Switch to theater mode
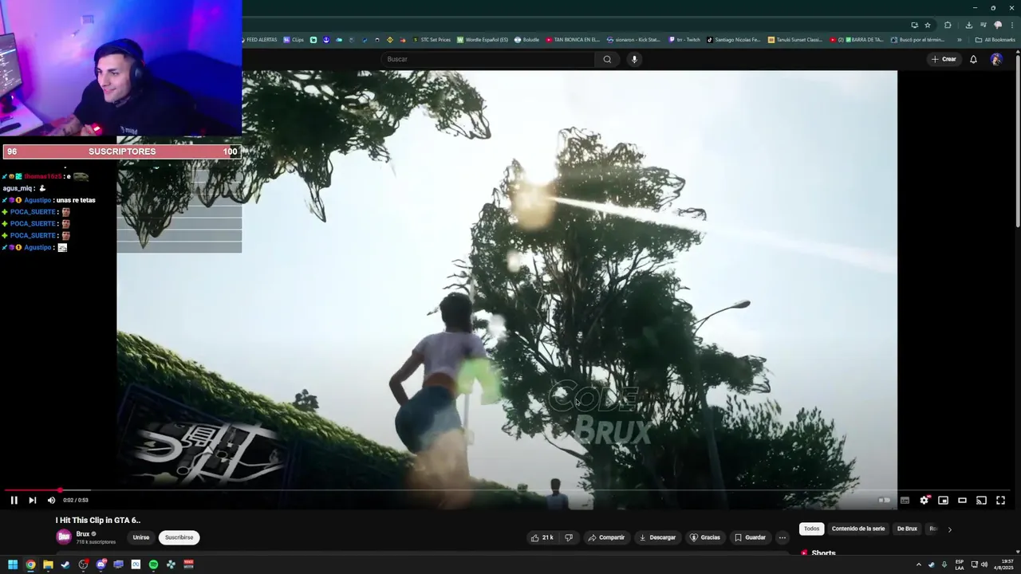 [x=962, y=500]
